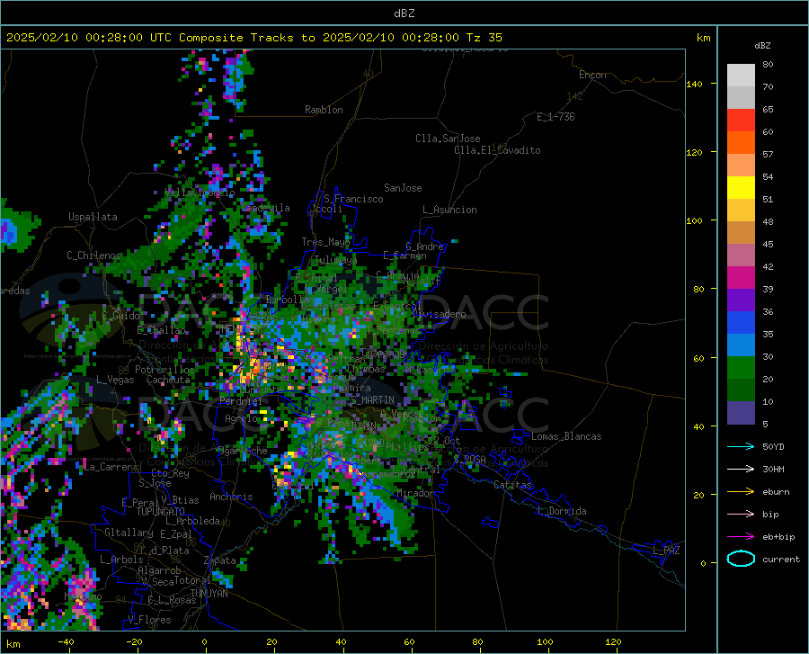
Task: Select the 'Catitas' map label
Action: coord(513,485)
